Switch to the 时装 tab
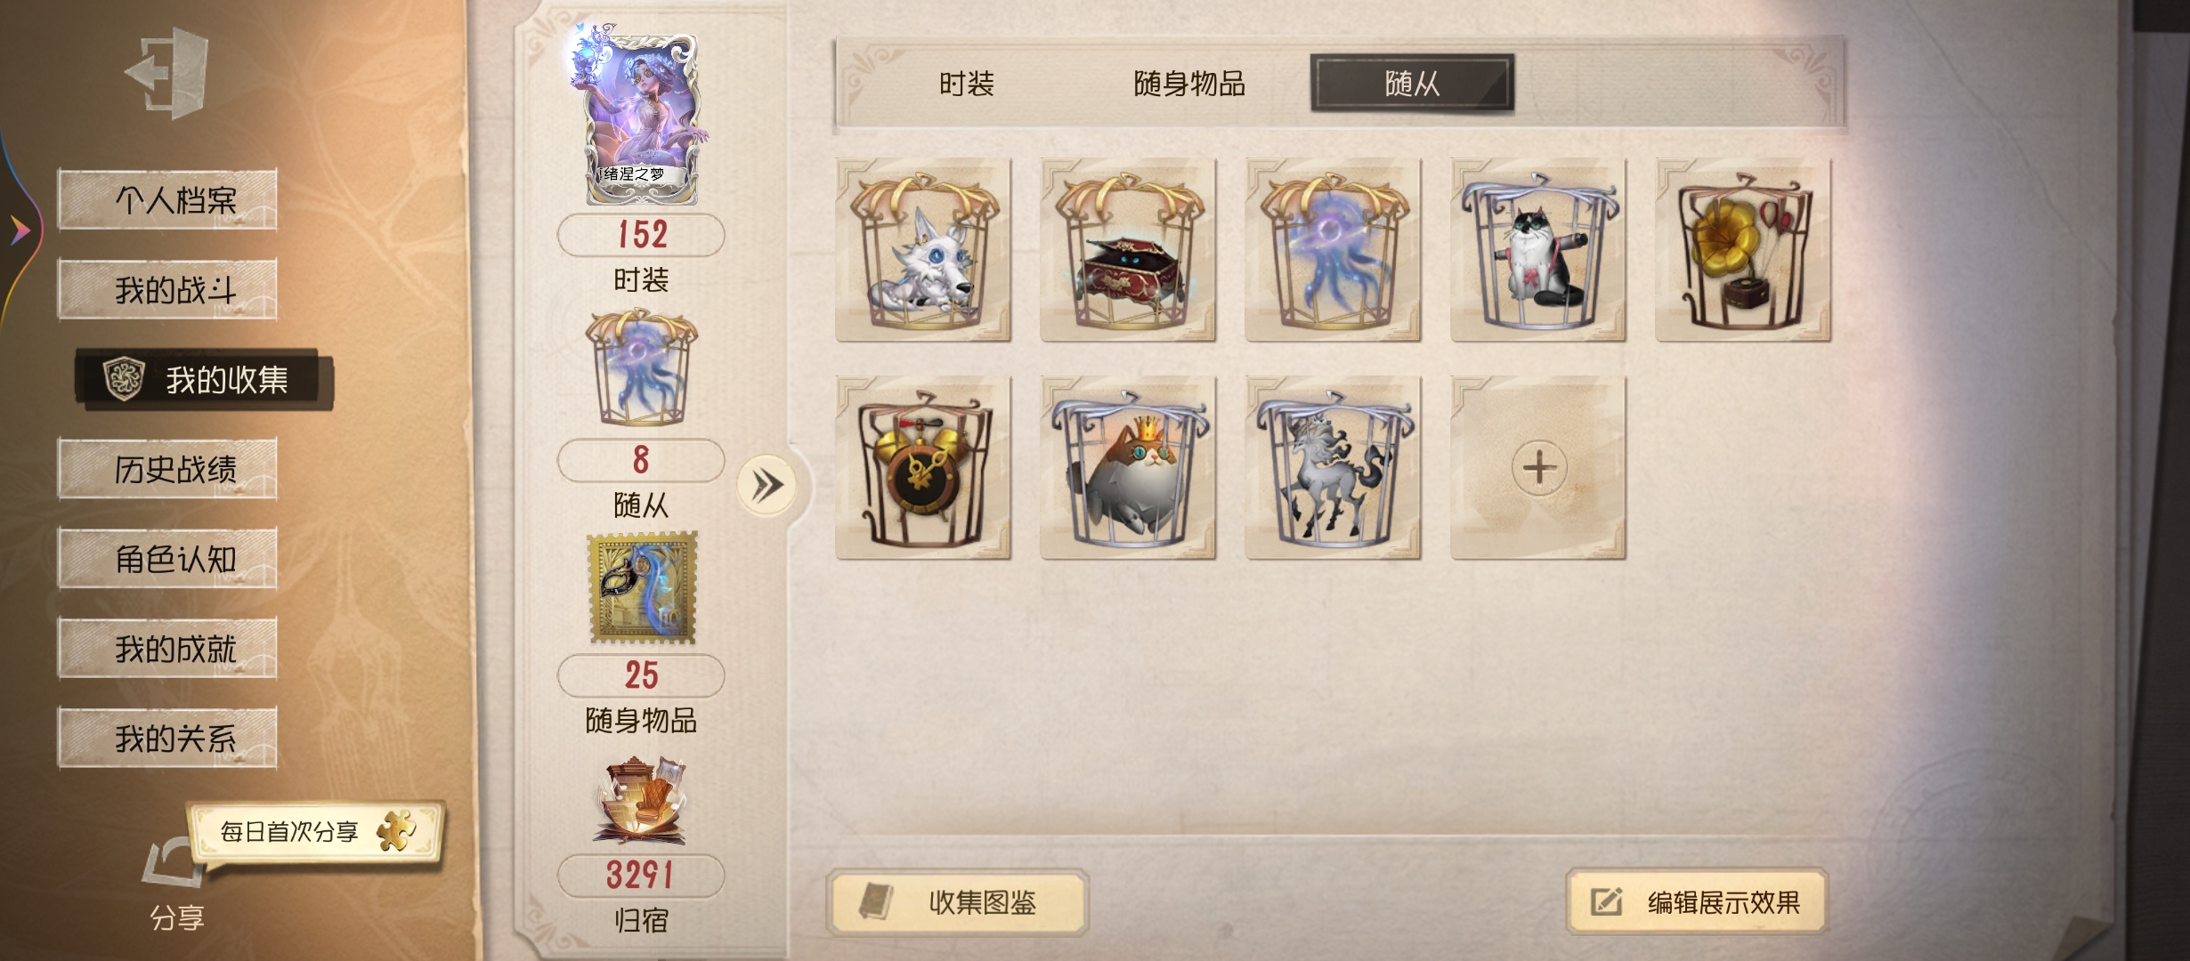 click(x=966, y=84)
